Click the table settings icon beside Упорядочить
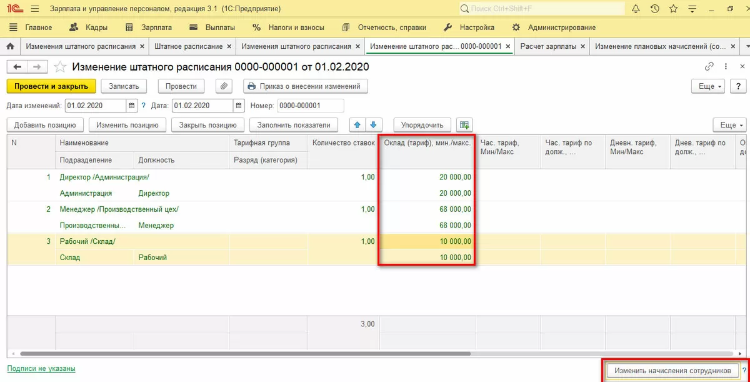The width and height of the screenshot is (750, 382). point(464,125)
